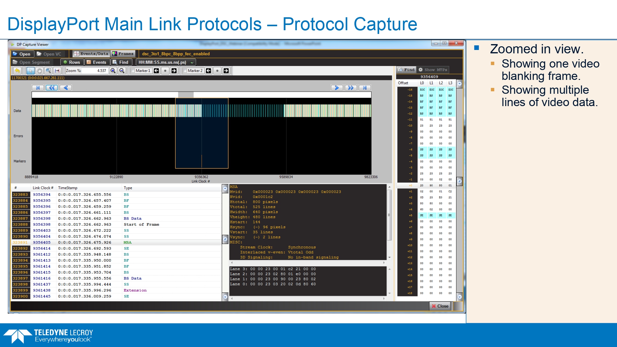Jump to end of capture
Screen dimensions: 617x347
[x=365, y=88]
